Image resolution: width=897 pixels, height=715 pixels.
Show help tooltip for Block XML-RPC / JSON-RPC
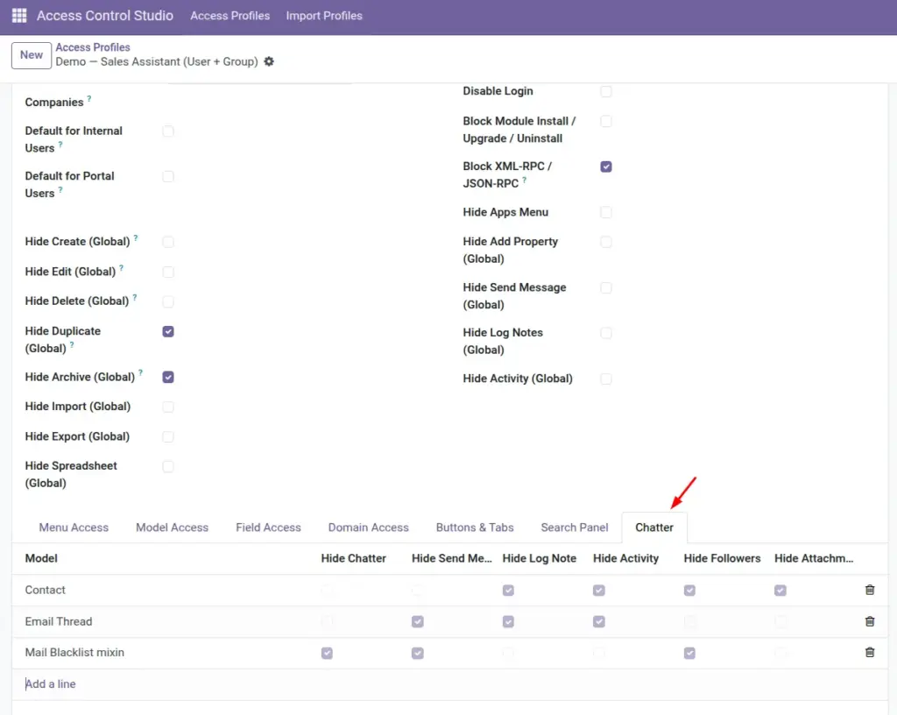click(x=524, y=180)
